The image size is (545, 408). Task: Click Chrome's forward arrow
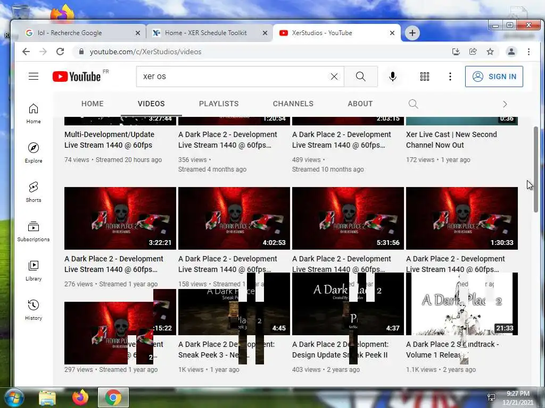pos(43,52)
